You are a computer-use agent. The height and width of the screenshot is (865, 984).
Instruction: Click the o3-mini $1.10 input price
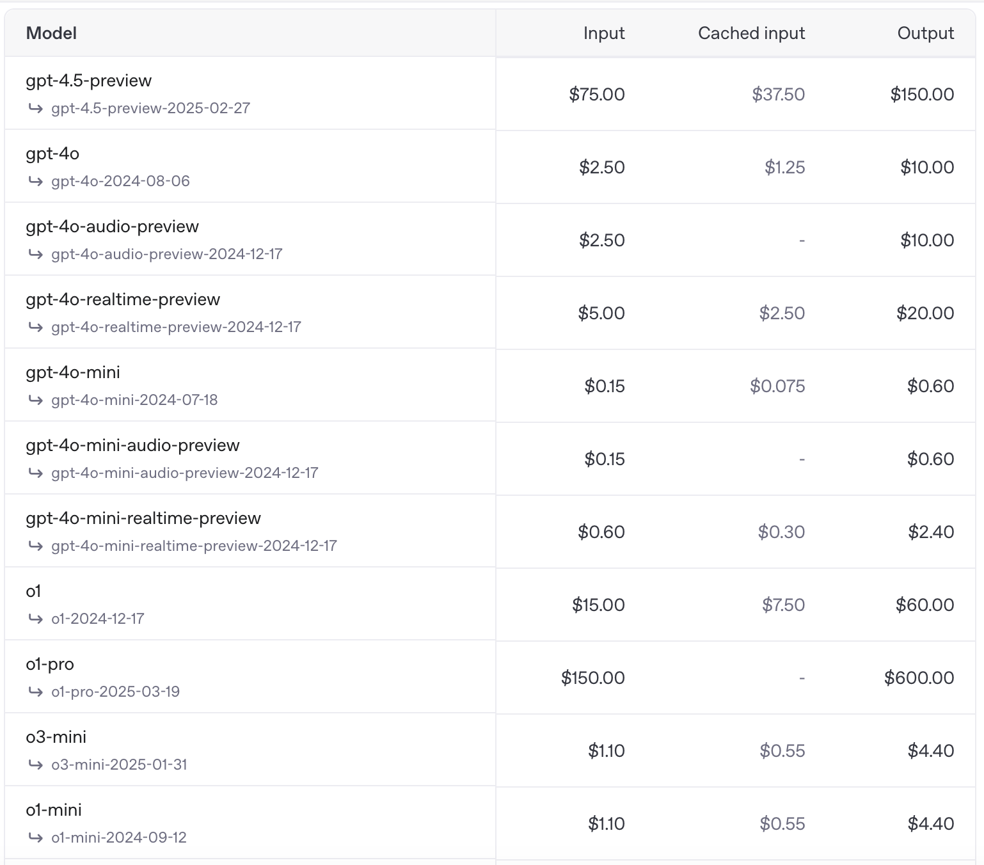point(607,750)
